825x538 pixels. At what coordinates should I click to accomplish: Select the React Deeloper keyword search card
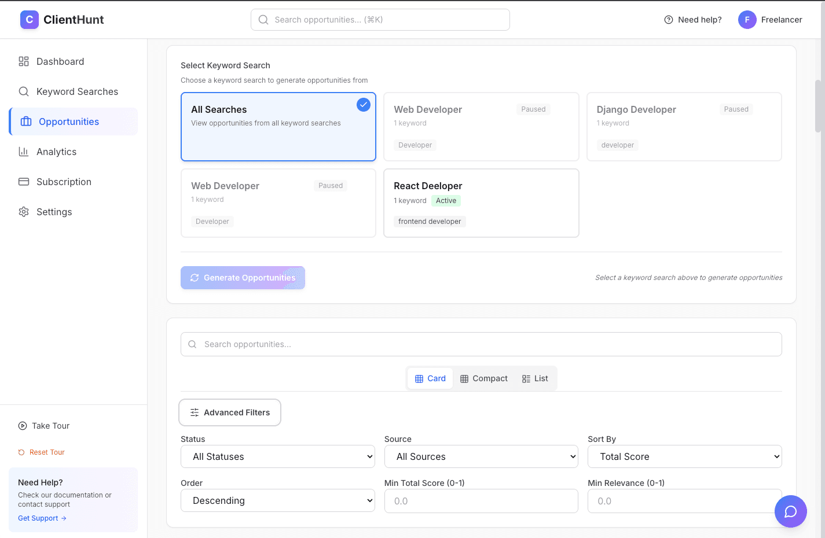point(481,203)
